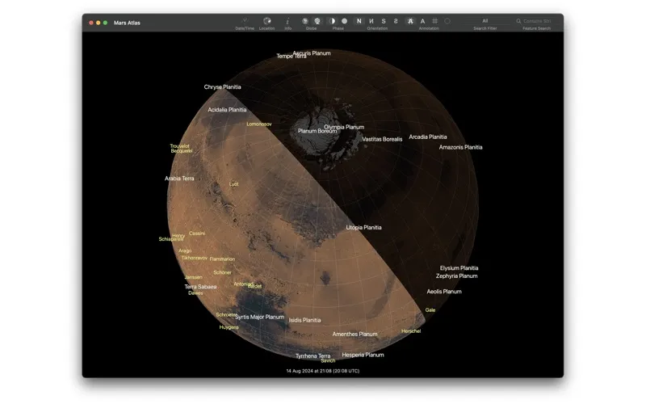This screenshot has height=404, width=646.
Task: Select the Tikhonravov crater label
Action: coord(195,258)
